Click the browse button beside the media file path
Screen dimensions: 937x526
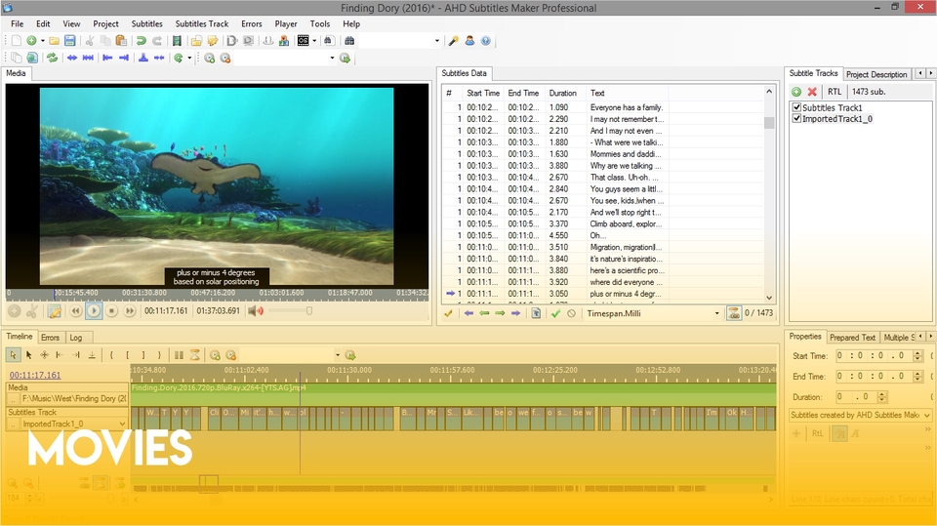(x=13, y=399)
